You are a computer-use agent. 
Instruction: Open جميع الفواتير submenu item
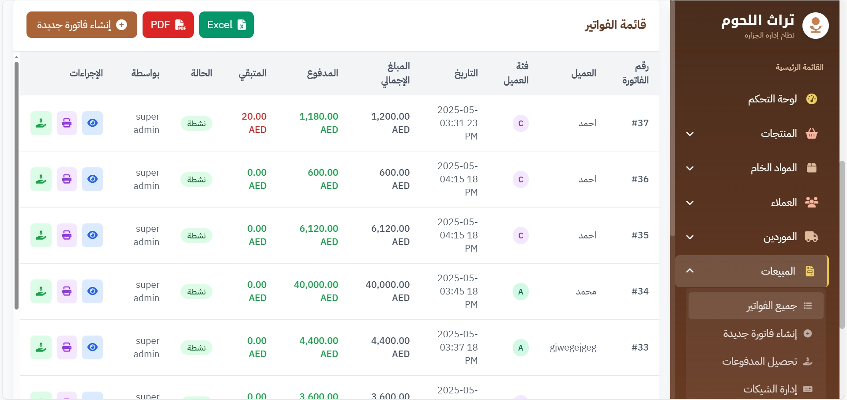772,306
